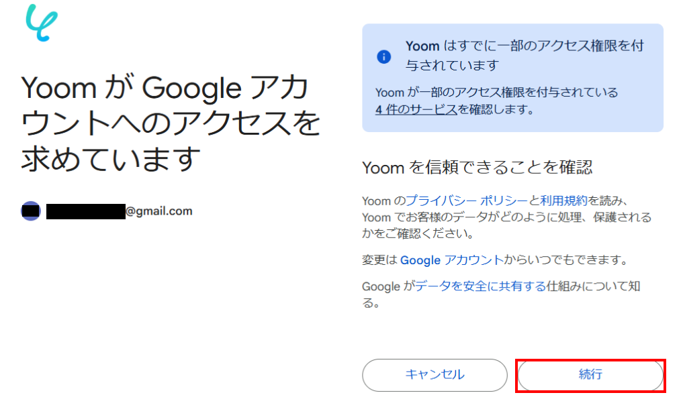
Task: Open the 利用規約 link
Action: (563, 201)
